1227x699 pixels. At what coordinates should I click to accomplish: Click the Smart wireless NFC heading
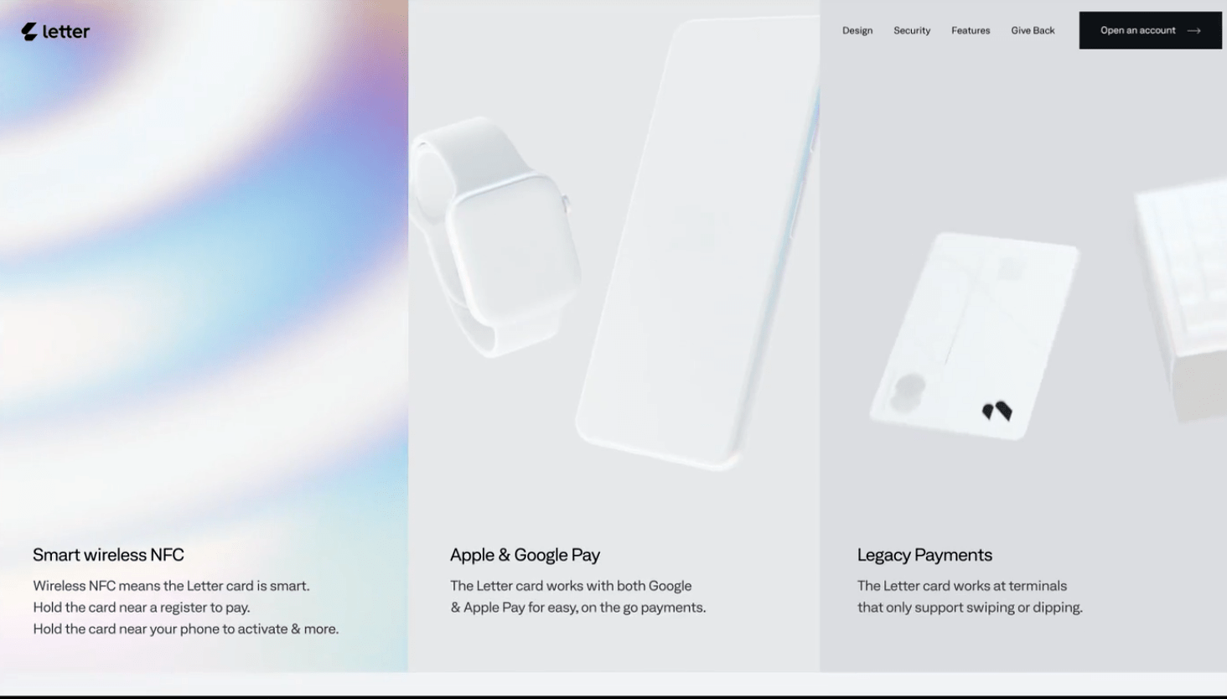click(108, 555)
